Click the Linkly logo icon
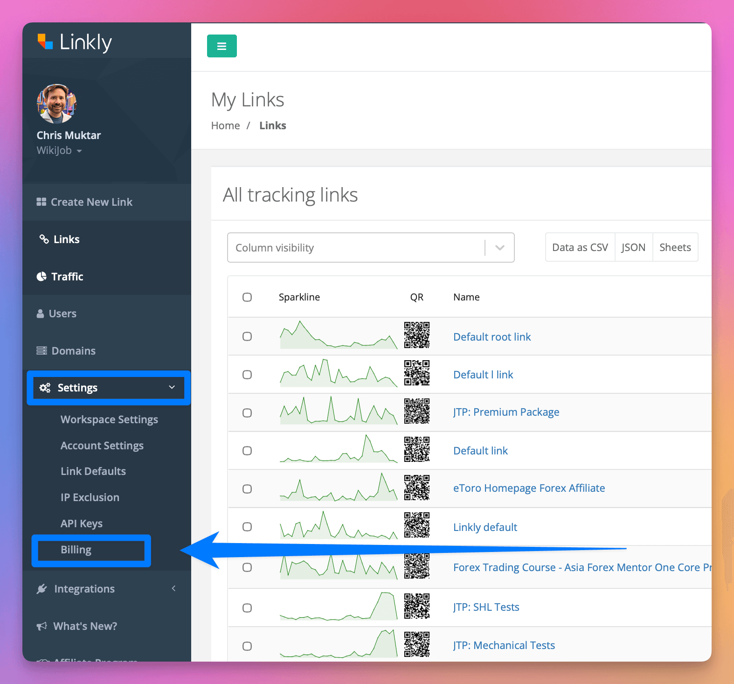Screen dimensions: 734x684 pos(45,42)
